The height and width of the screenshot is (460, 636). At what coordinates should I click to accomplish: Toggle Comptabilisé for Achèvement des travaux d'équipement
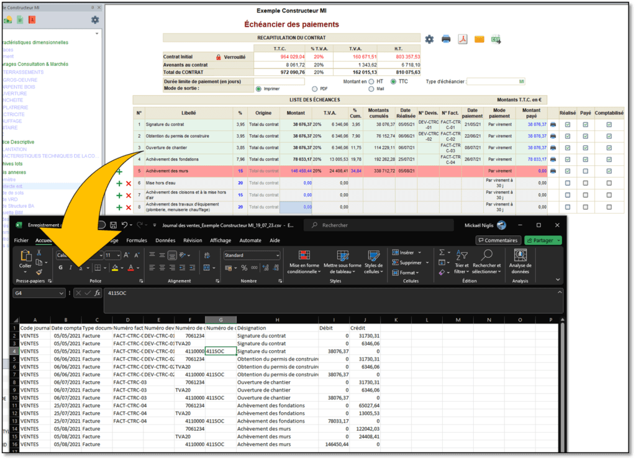pyautogui.click(x=609, y=207)
